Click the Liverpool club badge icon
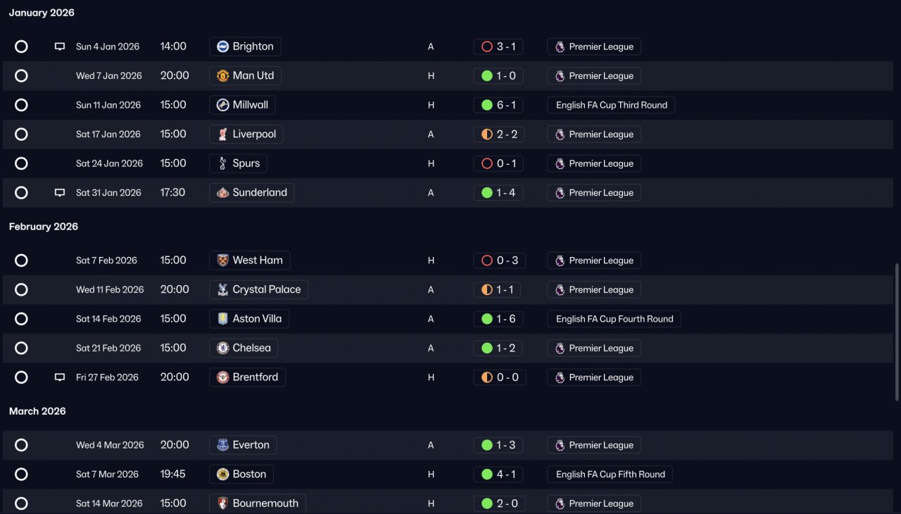Image resolution: width=901 pixels, height=514 pixels. (x=222, y=134)
